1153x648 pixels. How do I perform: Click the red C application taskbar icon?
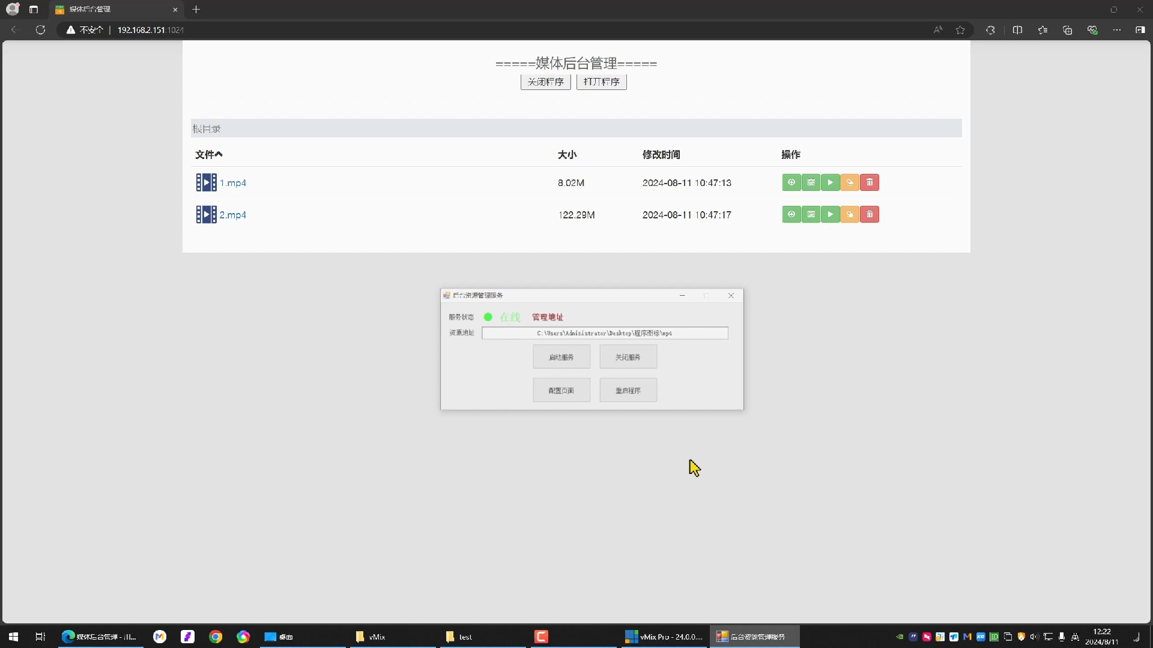541,637
